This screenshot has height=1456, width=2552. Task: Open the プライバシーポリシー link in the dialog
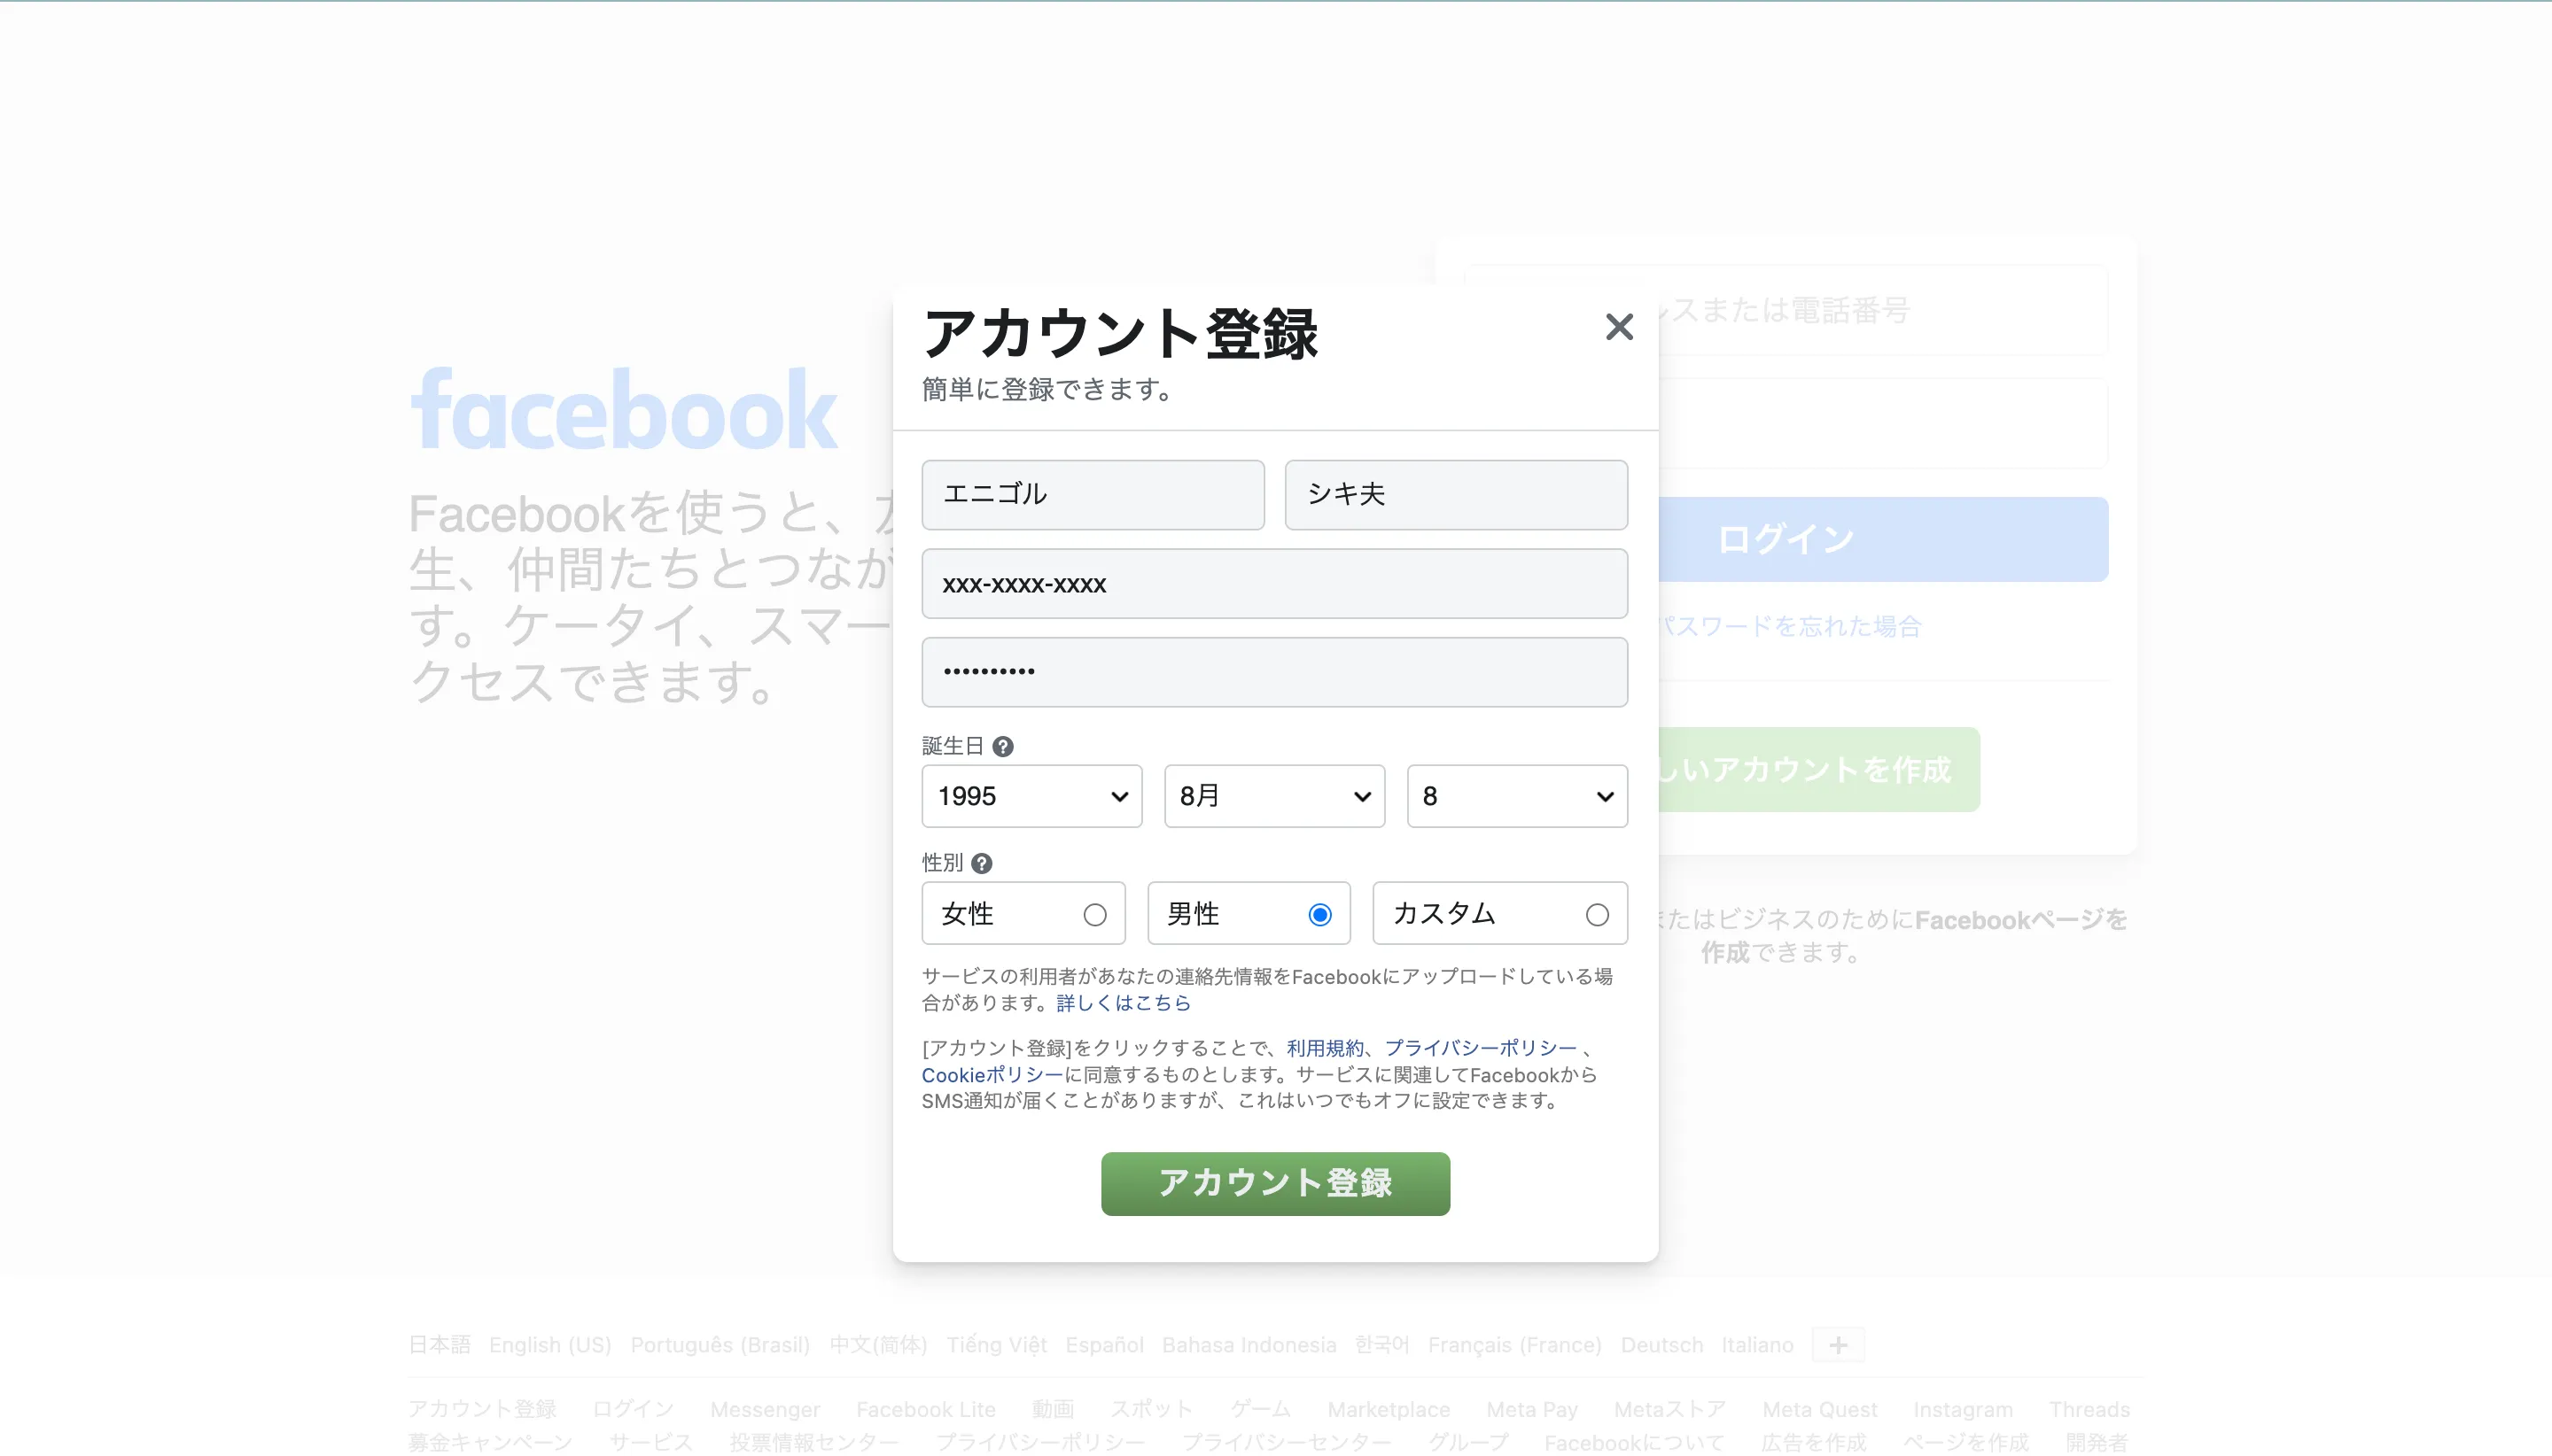1481,1047
